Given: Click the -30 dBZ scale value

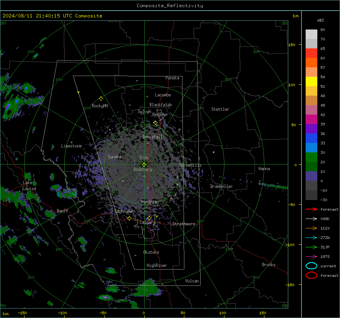Looking at the screenshot, I should [324, 200].
